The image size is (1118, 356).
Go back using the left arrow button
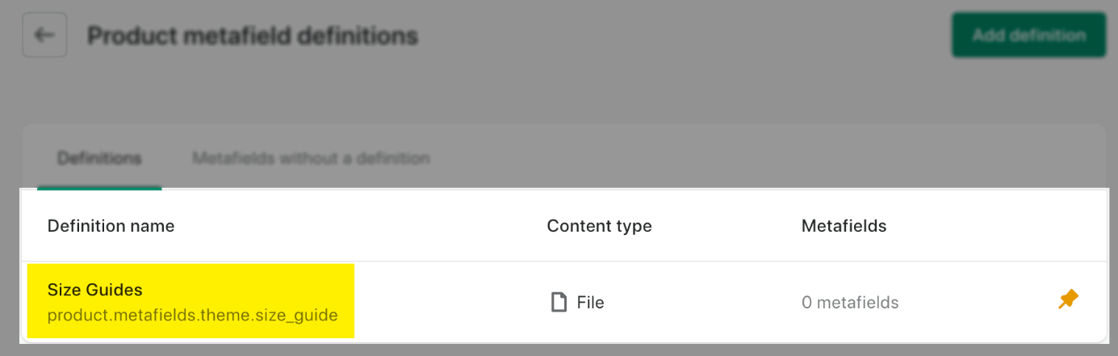click(44, 36)
